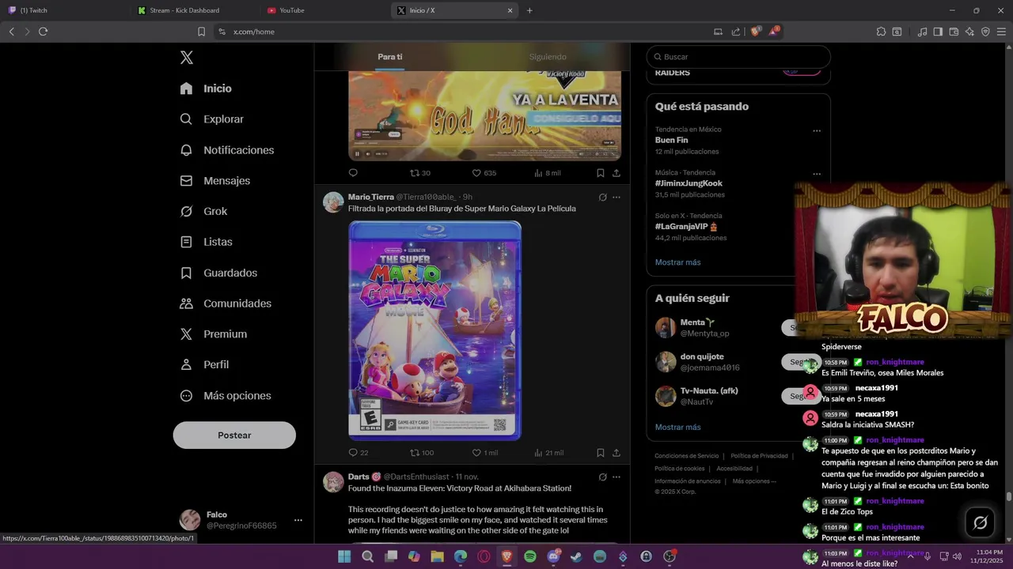The height and width of the screenshot is (569, 1013).
Task: Open don quijote suggested profile
Action: [x=702, y=356]
